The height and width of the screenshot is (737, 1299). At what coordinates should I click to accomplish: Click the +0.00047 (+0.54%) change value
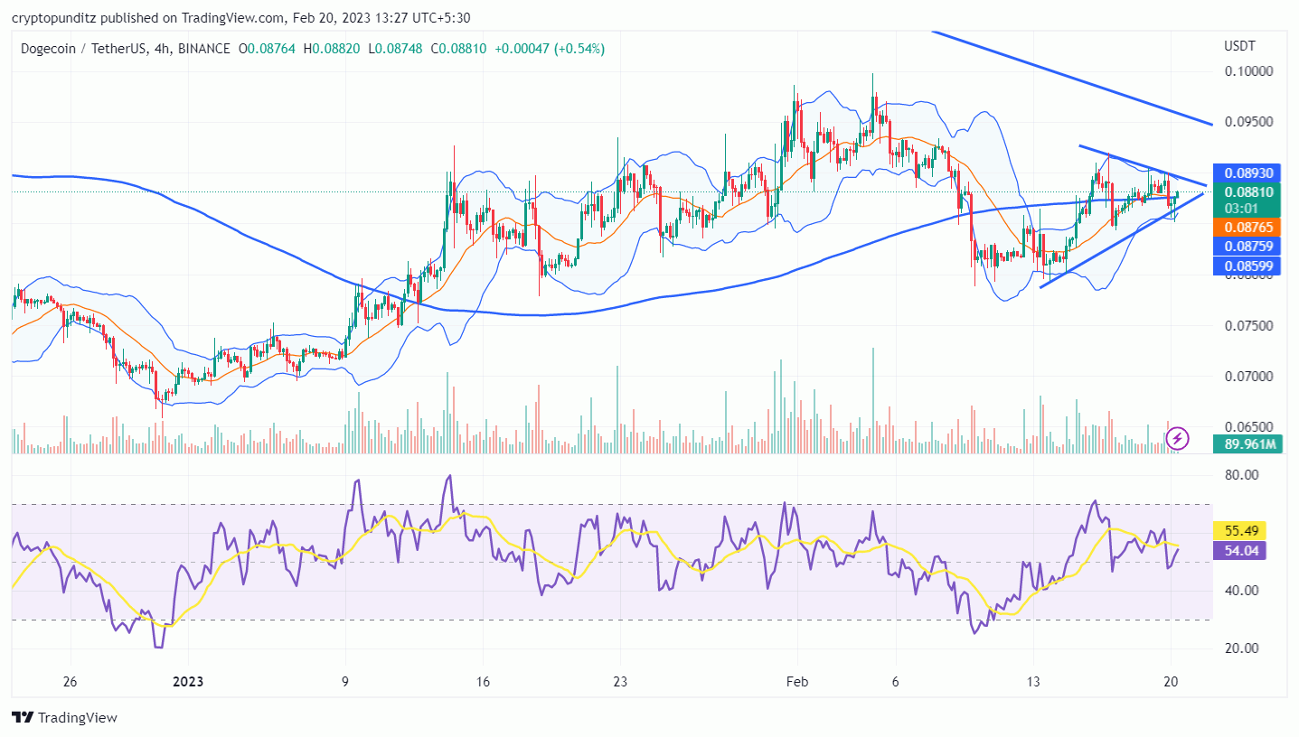551,49
